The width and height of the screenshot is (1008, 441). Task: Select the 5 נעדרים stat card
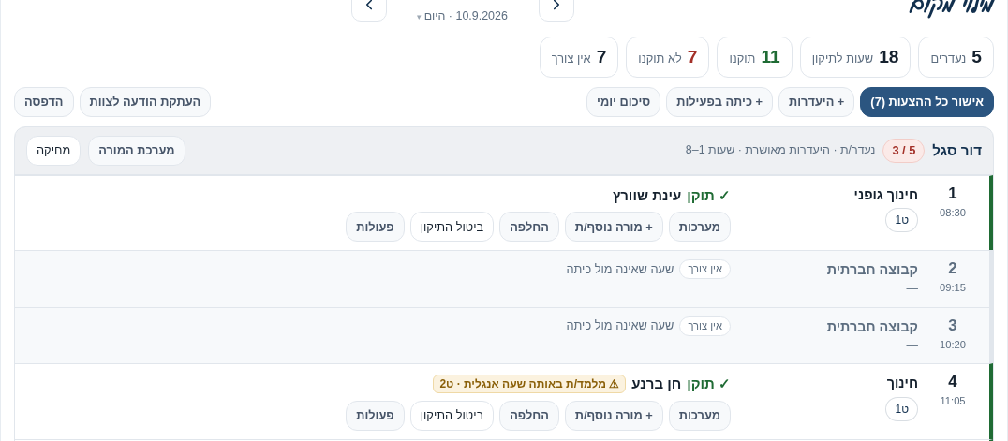pyautogui.click(x=956, y=57)
